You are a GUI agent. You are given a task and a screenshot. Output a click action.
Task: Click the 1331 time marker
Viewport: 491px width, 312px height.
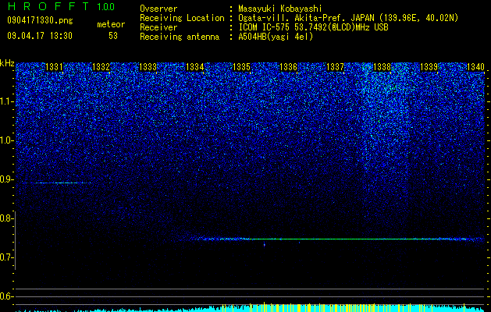pos(54,67)
